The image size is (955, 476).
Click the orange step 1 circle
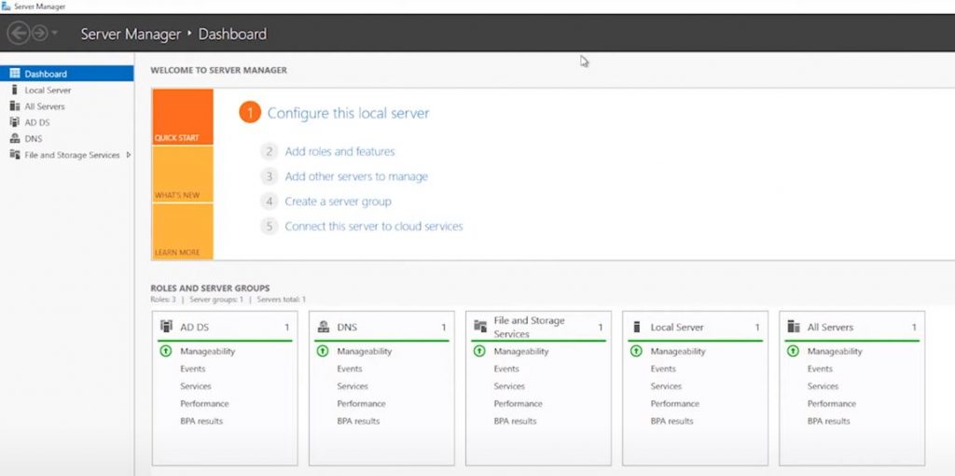tap(250, 113)
